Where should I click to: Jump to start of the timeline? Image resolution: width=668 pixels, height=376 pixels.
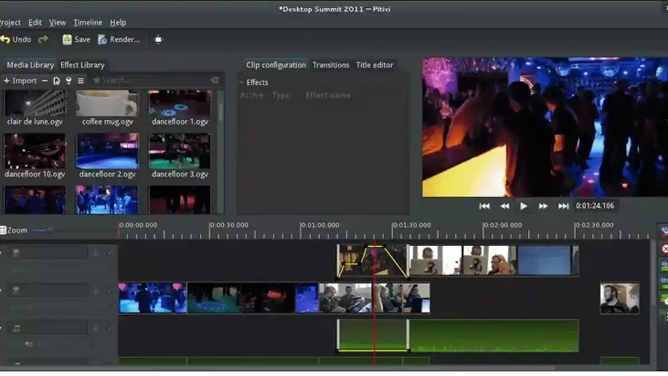tap(484, 206)
